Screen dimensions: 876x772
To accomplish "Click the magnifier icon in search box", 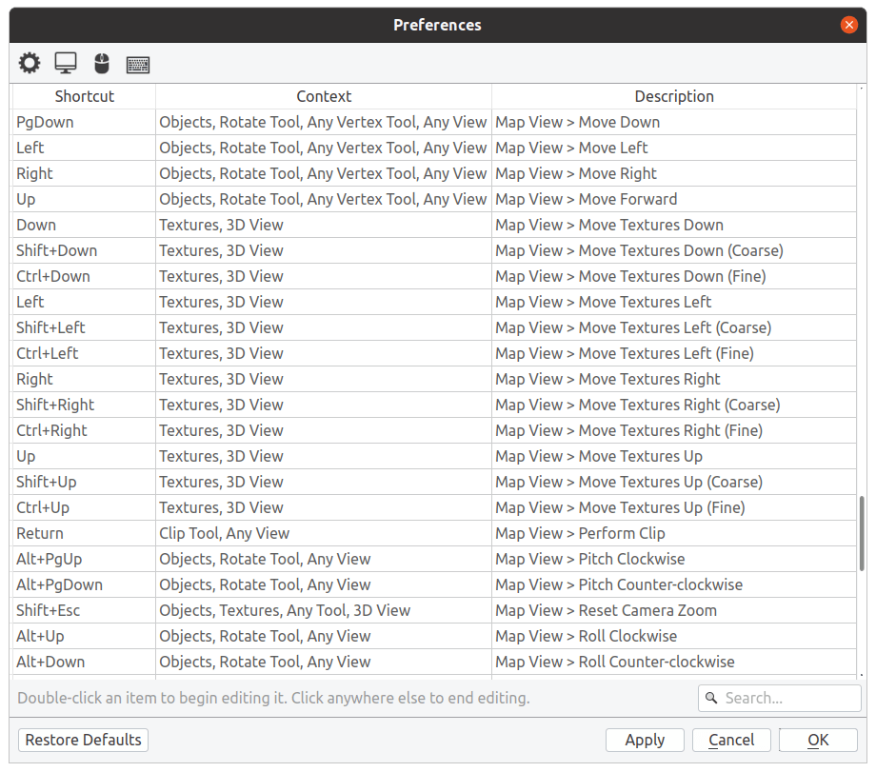I will pos(711,699).
